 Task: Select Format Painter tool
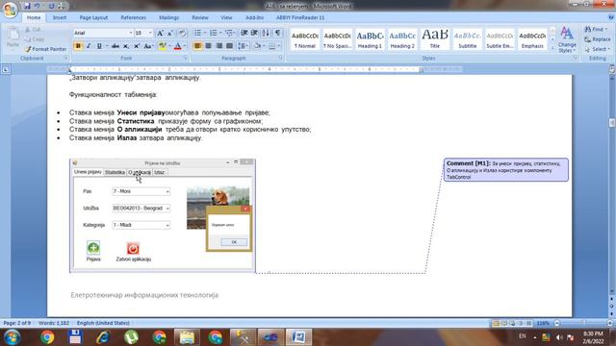(45, 49)
